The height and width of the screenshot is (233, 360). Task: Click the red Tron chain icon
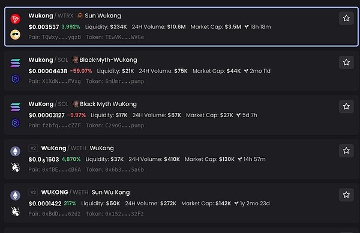(x=16, y=19)
